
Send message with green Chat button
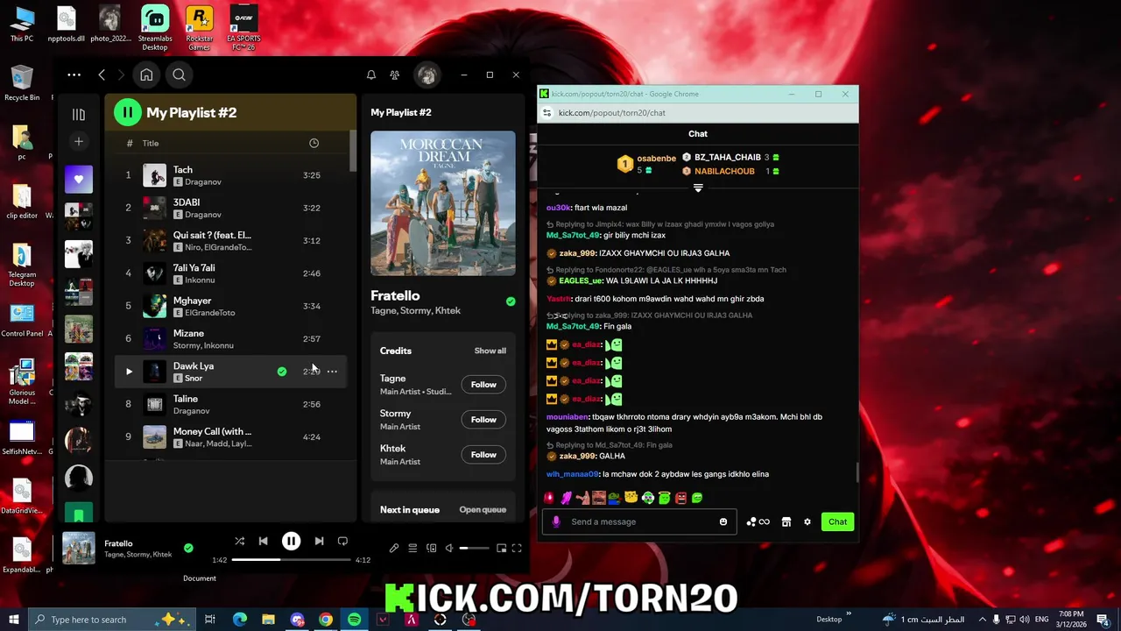(x=837, y=521)
